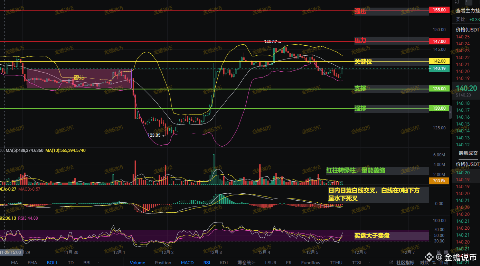Disable the Volume sub-chart
This screenshot has height=266, width=480.
pos(138,263)
